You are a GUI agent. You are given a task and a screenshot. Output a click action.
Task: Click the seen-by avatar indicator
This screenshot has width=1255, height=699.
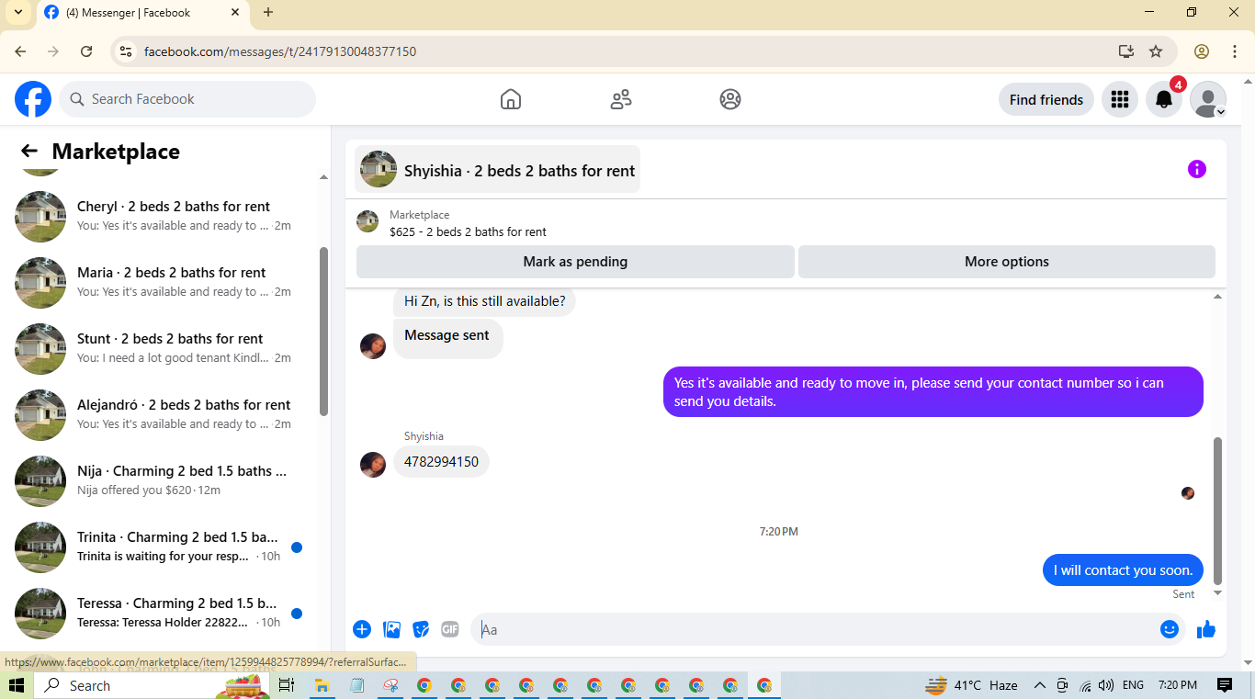1188,493
